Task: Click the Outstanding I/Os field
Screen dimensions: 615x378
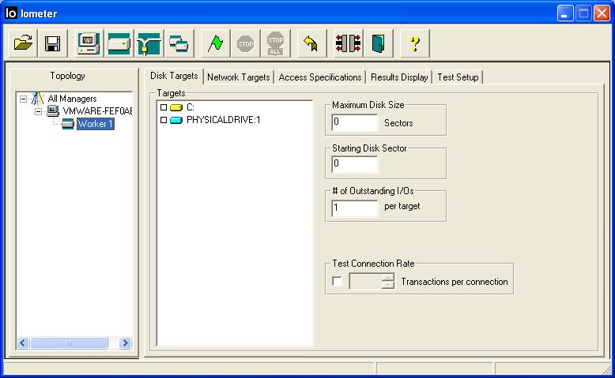Action: point(355,208)
